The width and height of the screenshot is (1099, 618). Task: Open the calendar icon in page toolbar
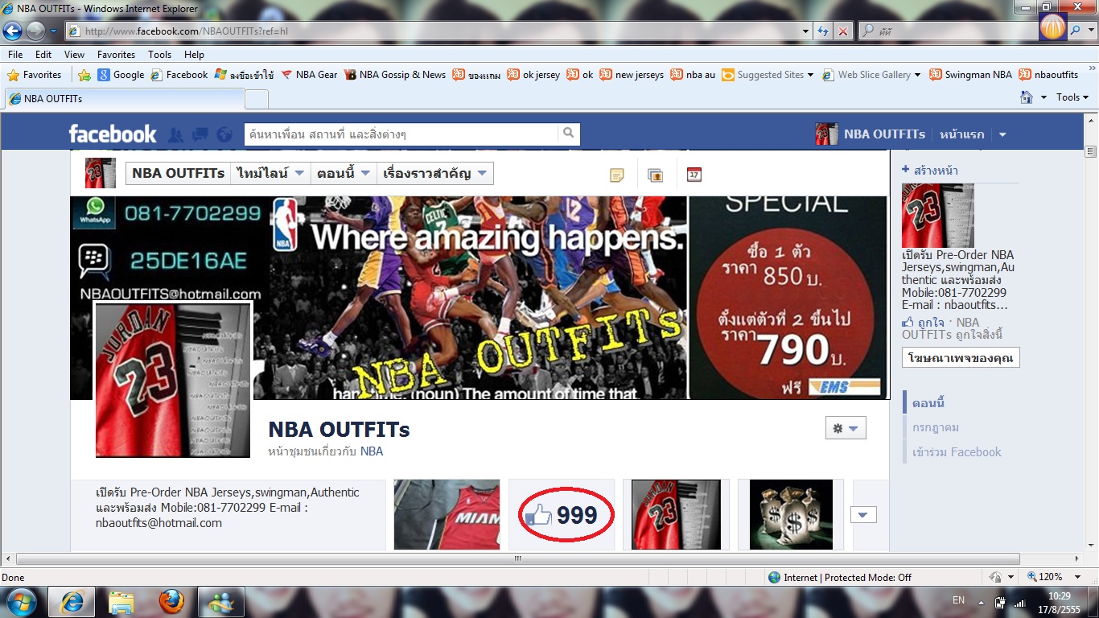pos(694,175)
